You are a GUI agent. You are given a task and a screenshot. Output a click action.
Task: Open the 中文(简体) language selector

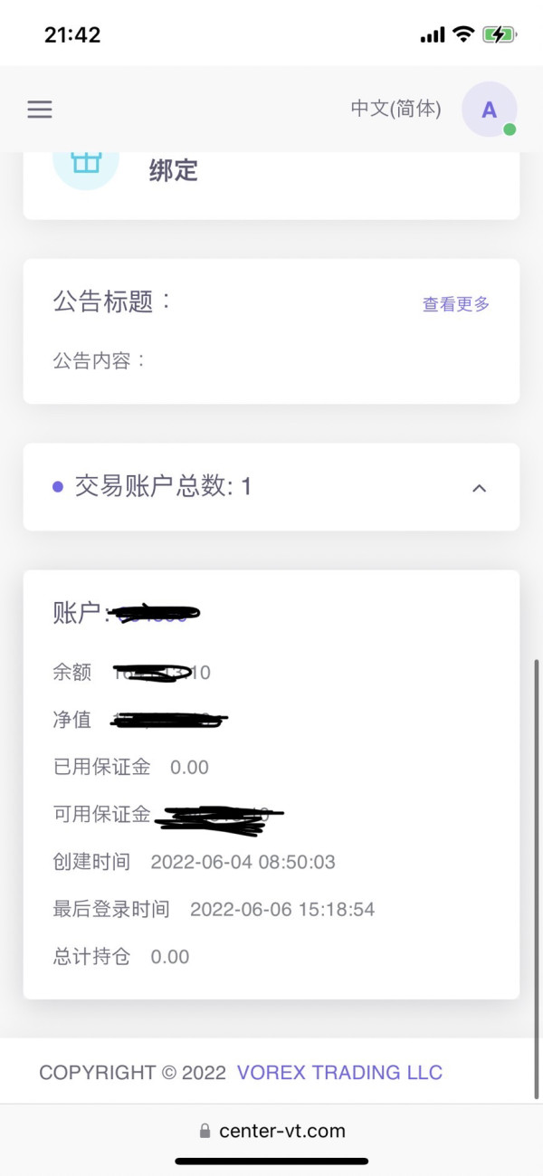click(395, 110)
